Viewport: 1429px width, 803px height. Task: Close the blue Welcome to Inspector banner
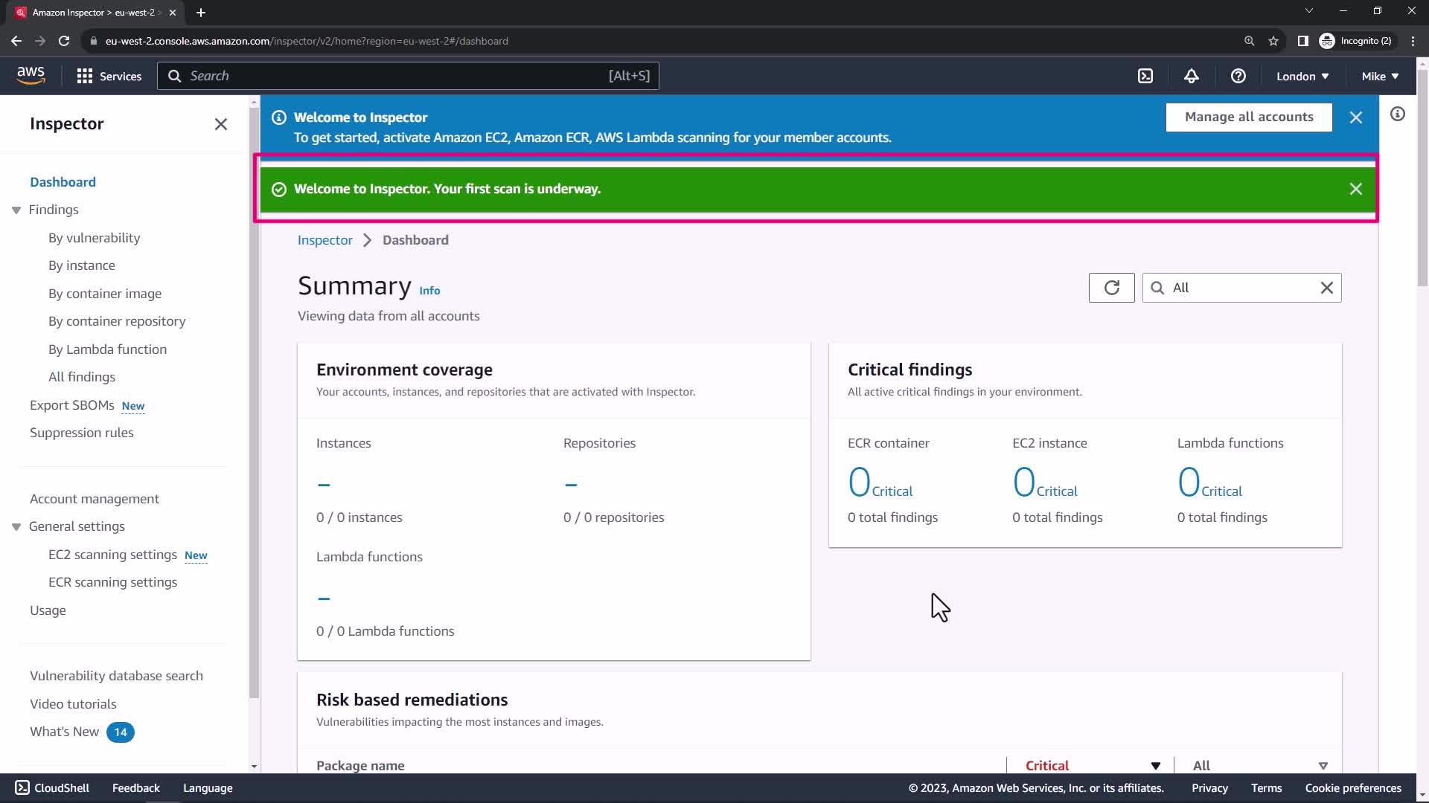pyautogui.click(x=1355, y=117)
